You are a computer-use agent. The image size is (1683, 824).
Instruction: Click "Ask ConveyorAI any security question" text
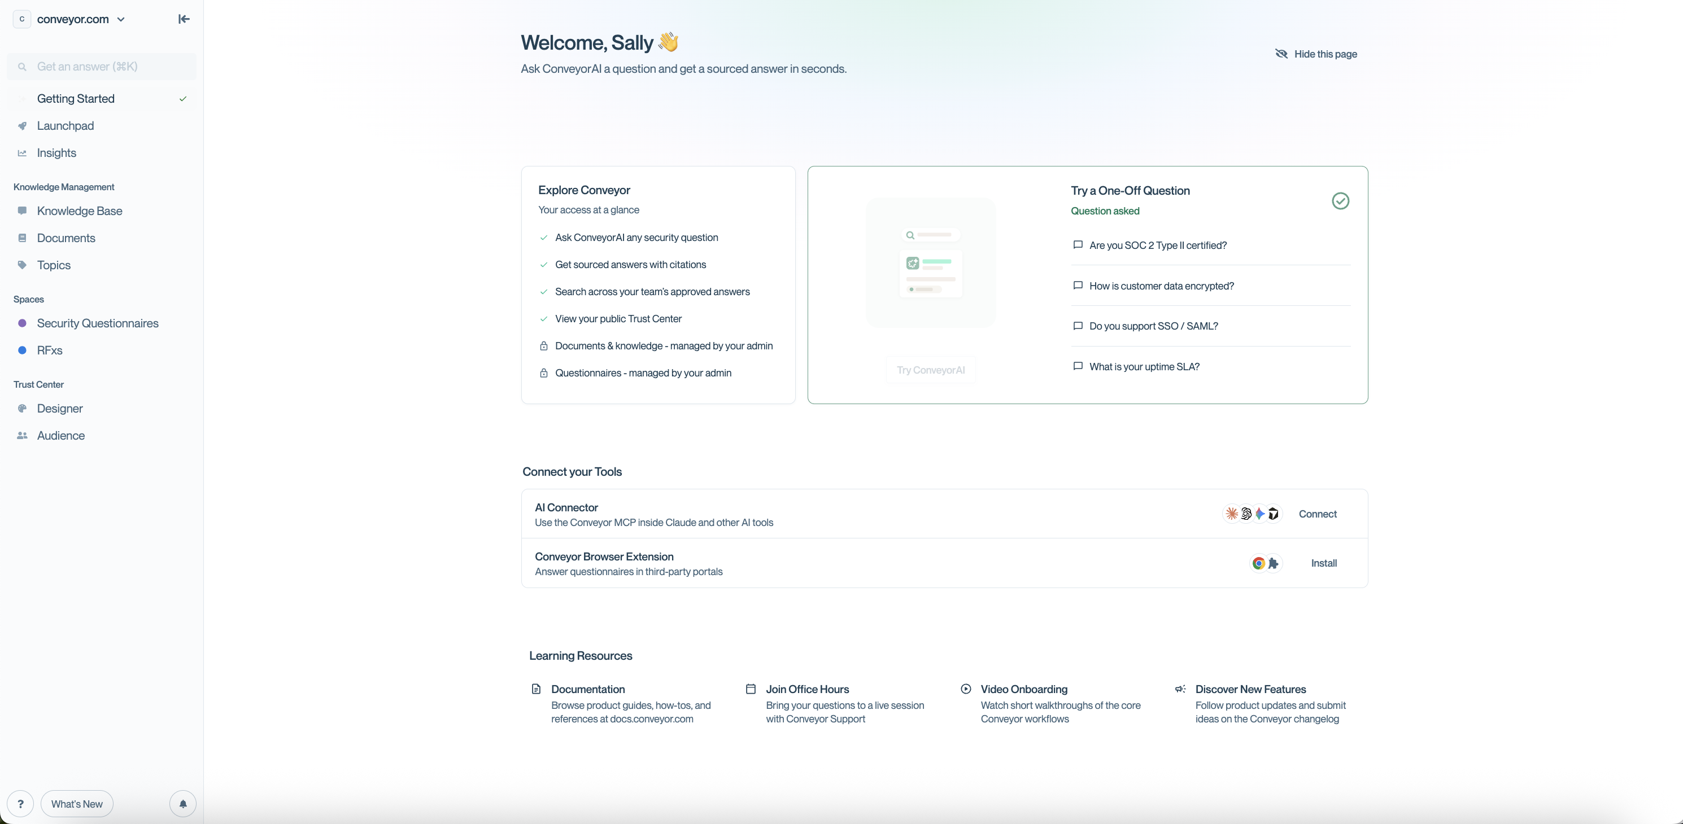coord(636,238)
